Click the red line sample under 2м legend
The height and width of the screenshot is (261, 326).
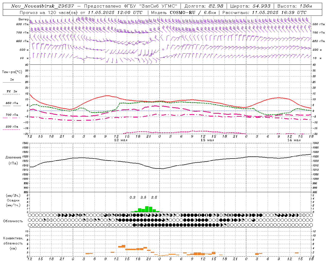[x=12, y=83]
